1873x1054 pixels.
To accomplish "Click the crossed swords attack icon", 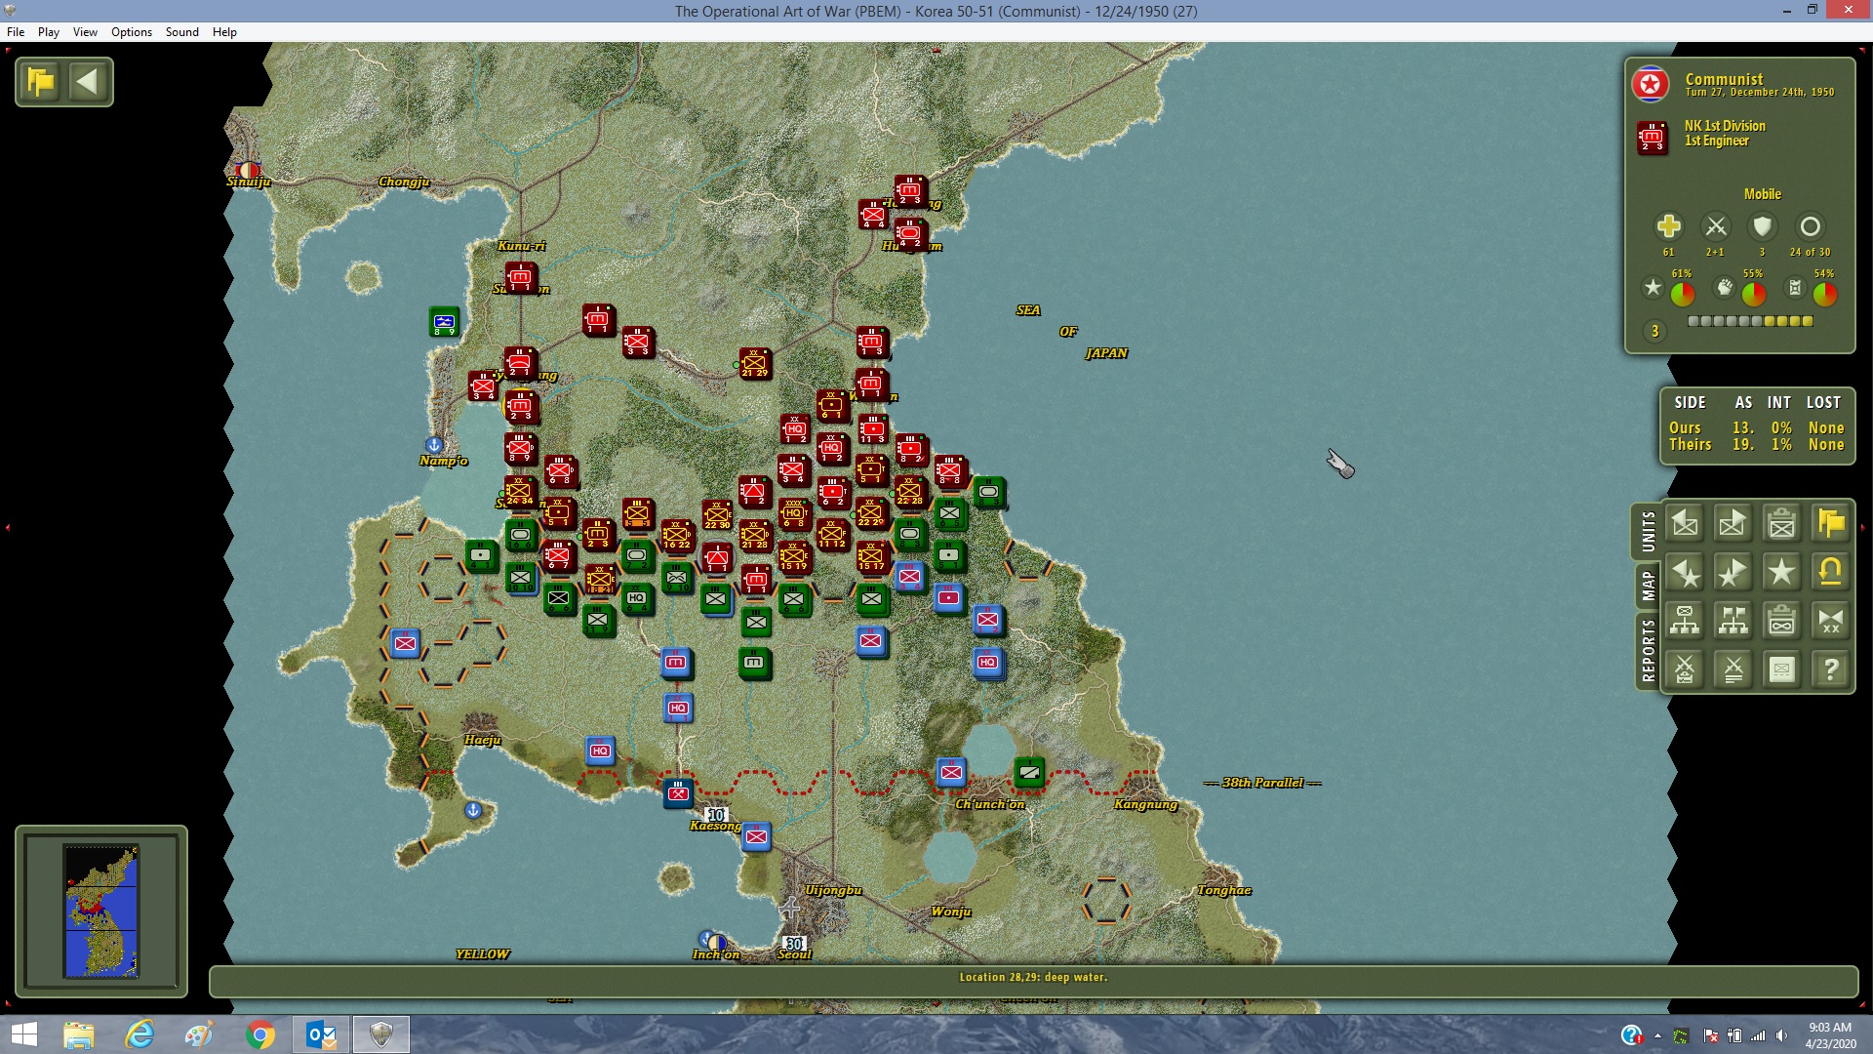I will [1715, 226].
